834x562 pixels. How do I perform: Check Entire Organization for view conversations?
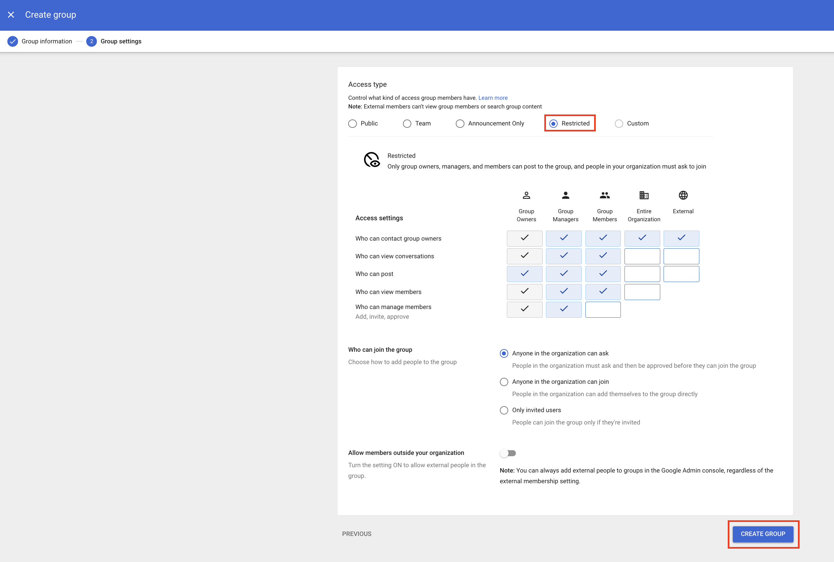coord(642,256)
